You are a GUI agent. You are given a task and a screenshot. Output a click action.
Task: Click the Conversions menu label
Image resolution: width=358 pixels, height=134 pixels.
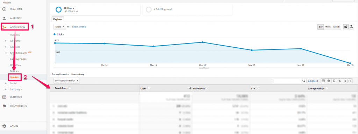19,106
